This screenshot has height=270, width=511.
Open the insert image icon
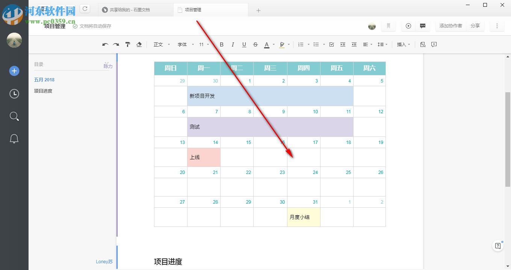pos(422,44)
